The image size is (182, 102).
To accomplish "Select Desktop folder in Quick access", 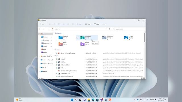I will pos(63,38).
